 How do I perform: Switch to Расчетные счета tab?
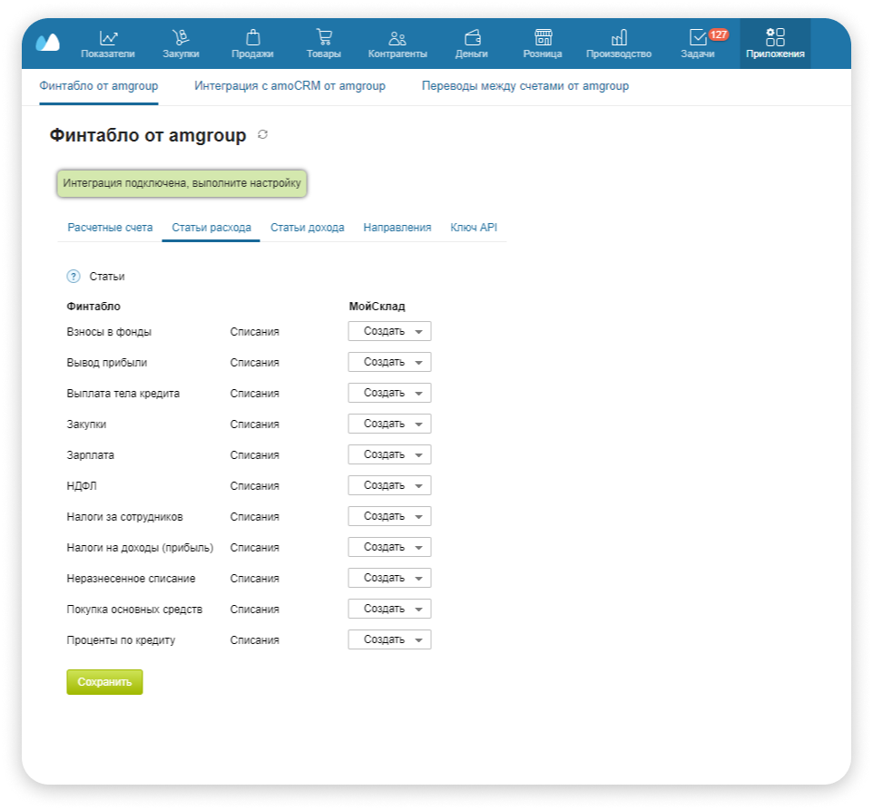110,228
